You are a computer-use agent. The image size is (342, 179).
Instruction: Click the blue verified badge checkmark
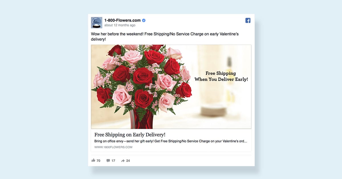(144, 20)
